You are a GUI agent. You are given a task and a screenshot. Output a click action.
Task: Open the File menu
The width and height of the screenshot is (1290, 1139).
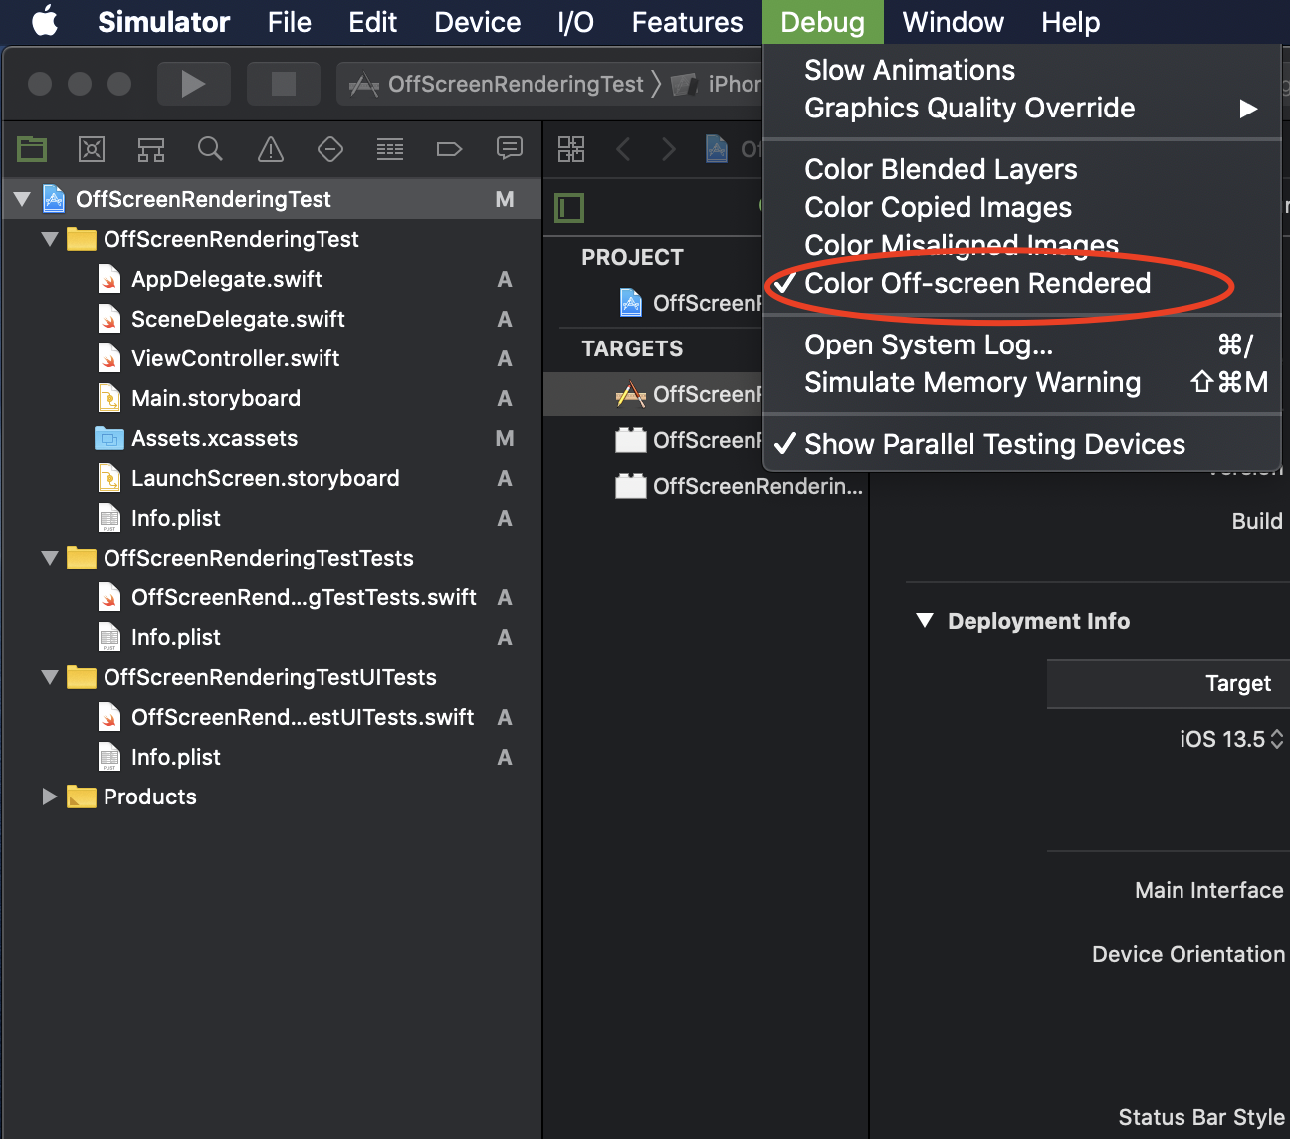[x=290, y=22]
